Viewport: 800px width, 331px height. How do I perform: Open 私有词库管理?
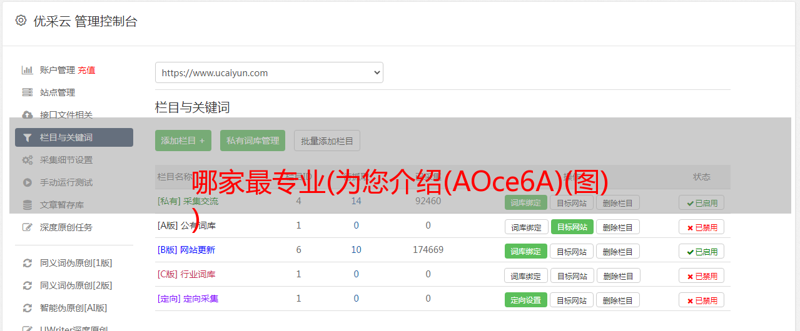pos(253,141)
